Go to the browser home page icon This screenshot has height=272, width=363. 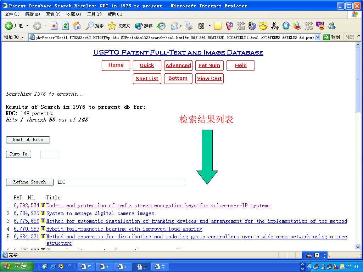[x=77, y=25]
